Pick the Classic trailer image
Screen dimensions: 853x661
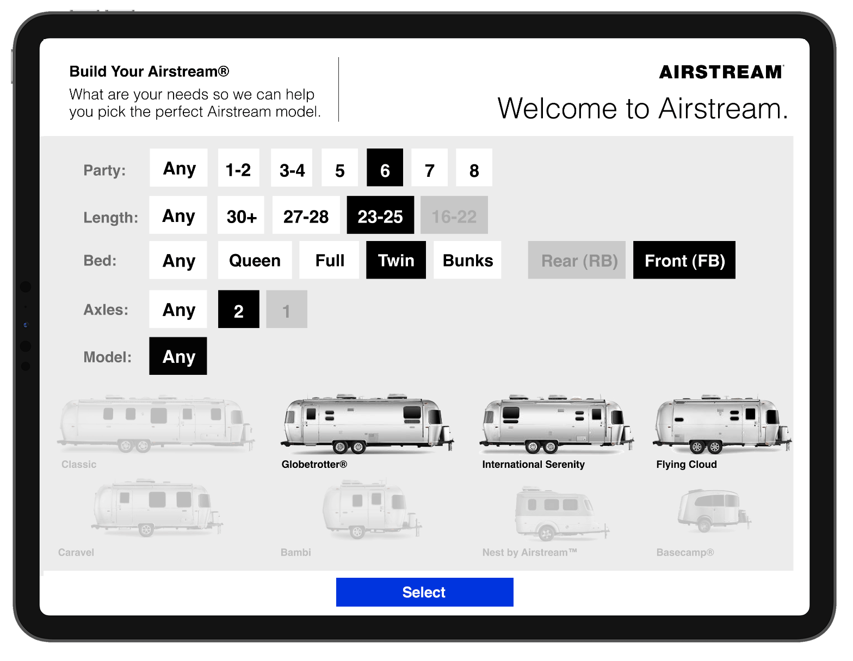[x=156, y=424]
